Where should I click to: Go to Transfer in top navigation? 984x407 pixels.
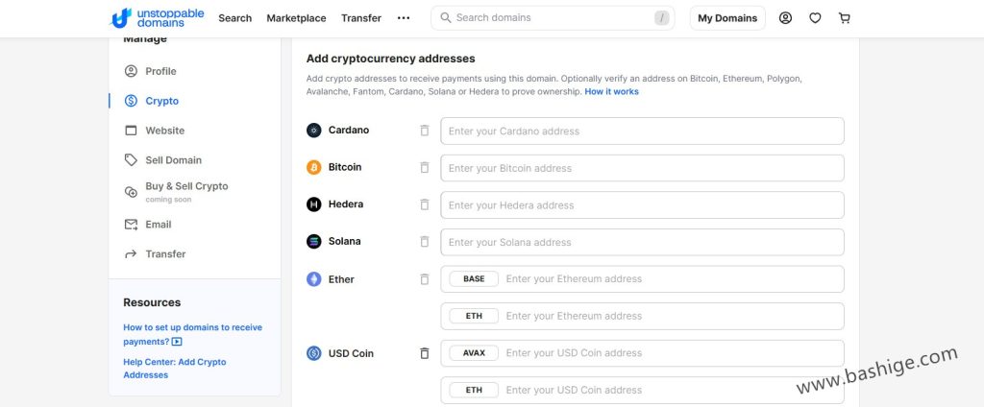point(361,18)
